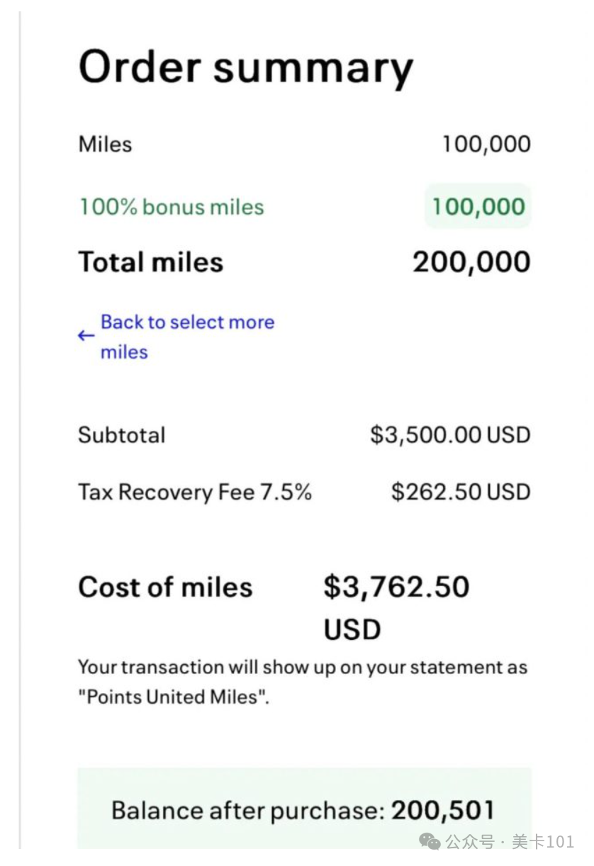Click the "Miles" row label
594x866 pixels.
click(105, 144)
